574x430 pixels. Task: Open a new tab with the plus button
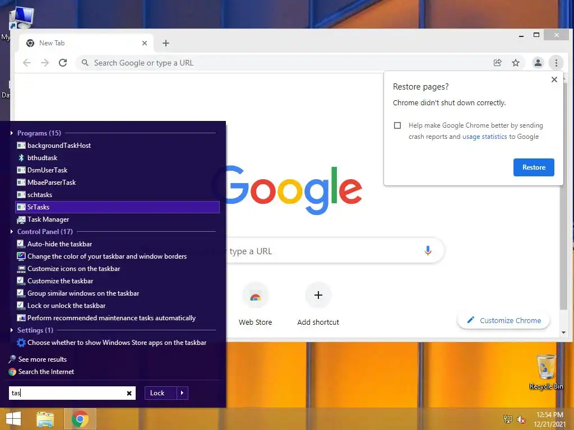pos(166,43)
